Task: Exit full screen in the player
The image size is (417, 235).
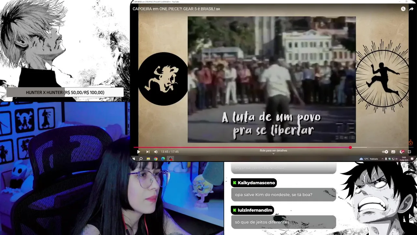Action: (x=410, y=152)
